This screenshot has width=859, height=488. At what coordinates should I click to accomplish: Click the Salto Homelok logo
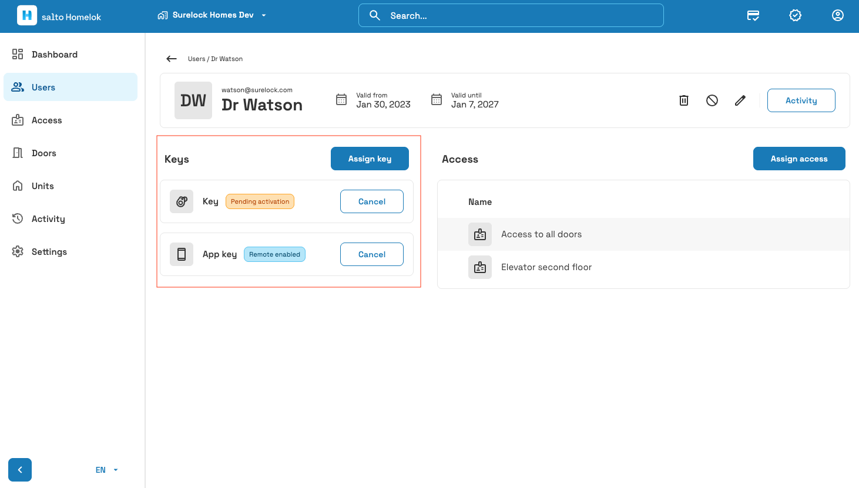(59, 16)
